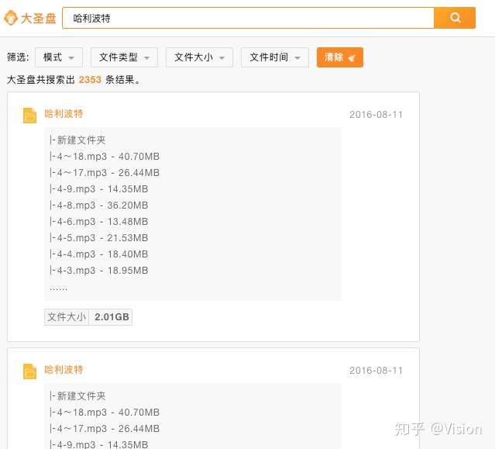Click the 大圣盘 logo text
Viewport: 495px width, 449px height.
[38, 19]
